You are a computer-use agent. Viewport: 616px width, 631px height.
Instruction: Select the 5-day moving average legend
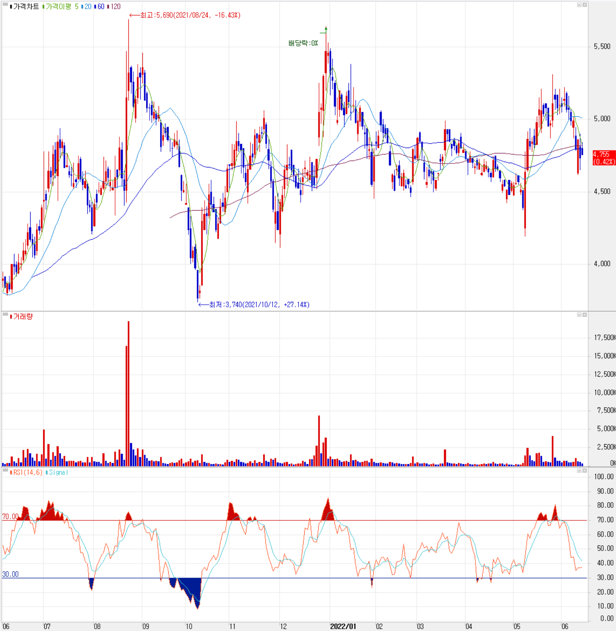[77, 6]
